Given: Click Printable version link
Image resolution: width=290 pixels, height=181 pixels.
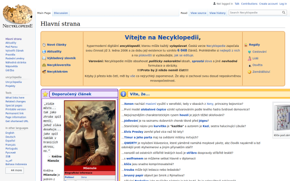Looking at the screenshot, I should [15, 110].
